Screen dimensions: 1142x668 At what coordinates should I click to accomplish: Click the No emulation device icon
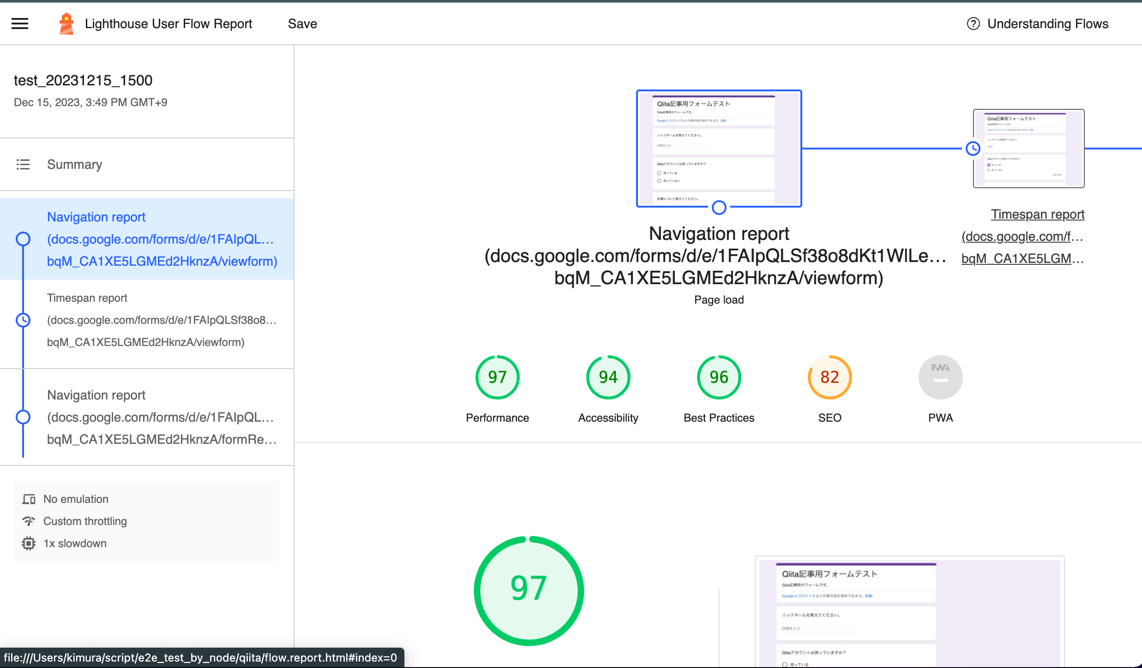pyautogui.click(x=29, y=499)
